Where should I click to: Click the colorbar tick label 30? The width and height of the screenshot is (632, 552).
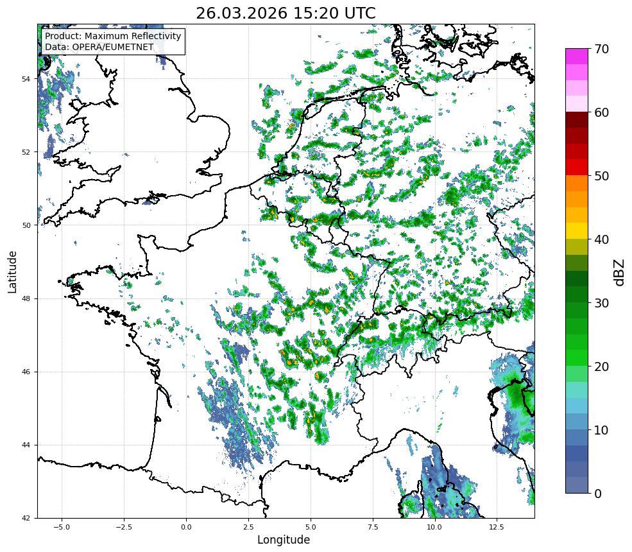[x=601, y=303]
